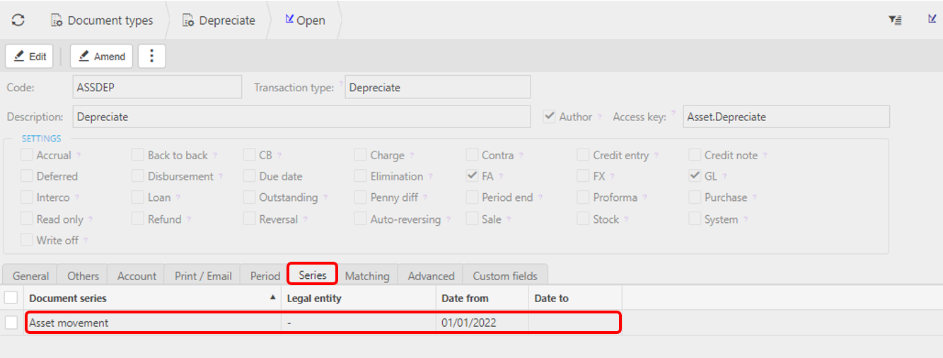
Task: Click the 01/01/2022 date cell
Action: (482, 323)
